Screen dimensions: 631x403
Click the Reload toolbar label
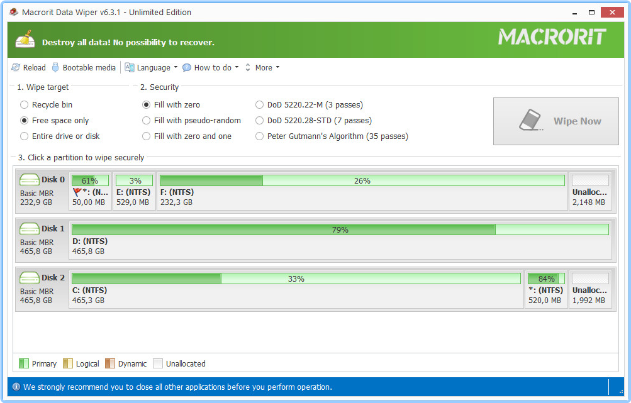tap(34, 67)
